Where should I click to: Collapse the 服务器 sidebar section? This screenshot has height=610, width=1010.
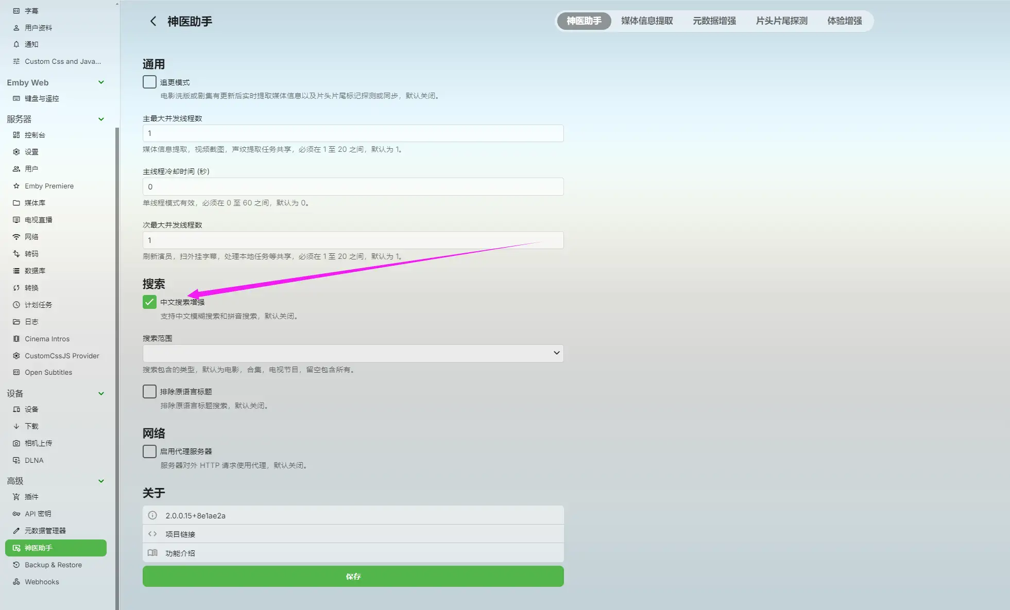(x=101, y=119)
